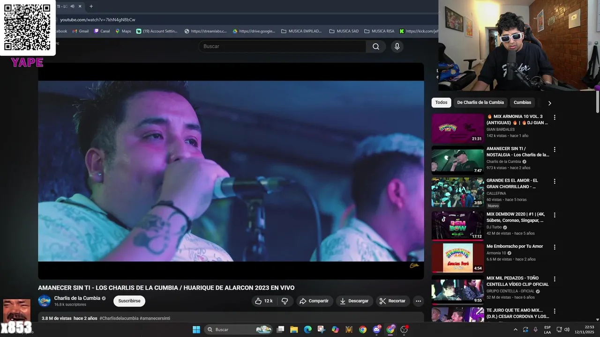Open a new browser tab
This screenshot has height=337, width=600.
coord(91,6)
